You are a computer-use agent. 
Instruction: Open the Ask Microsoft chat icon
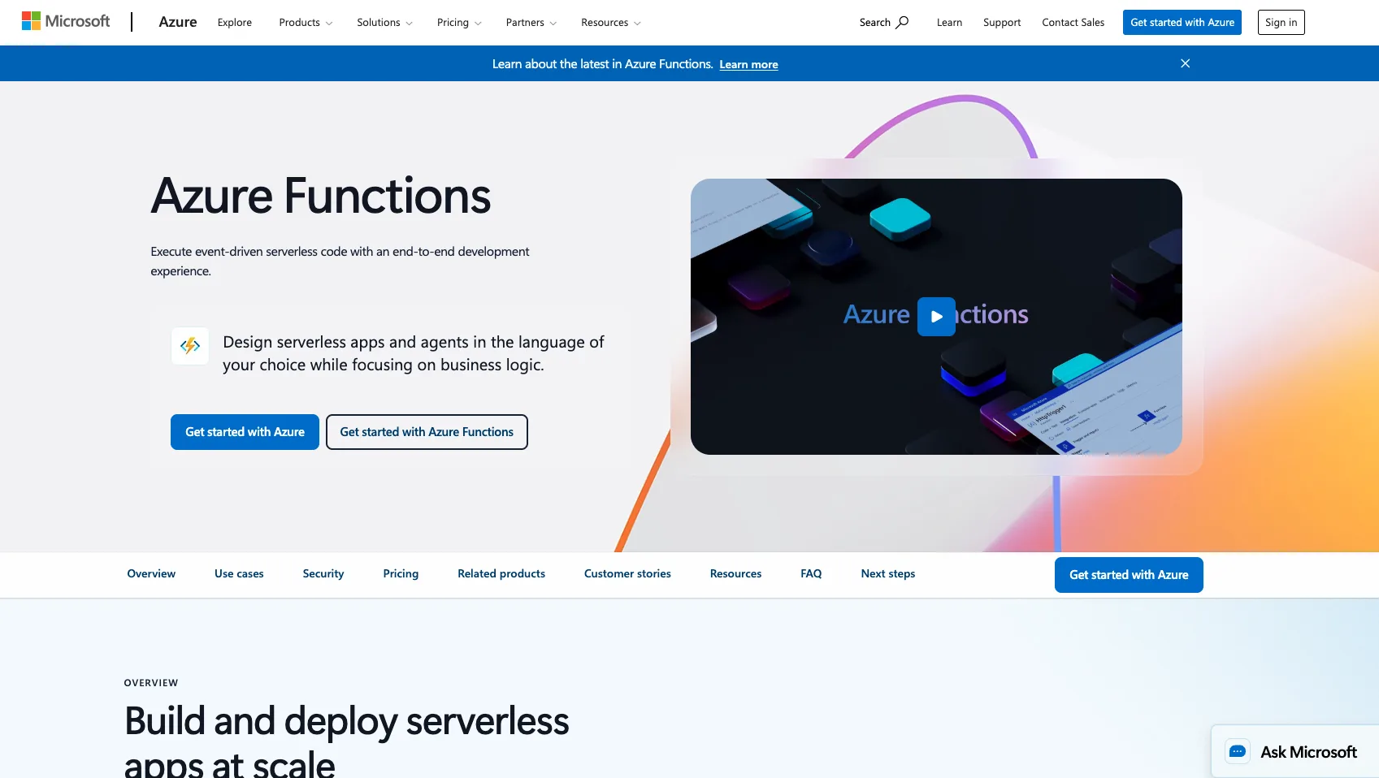click(x=1238, y=751)
